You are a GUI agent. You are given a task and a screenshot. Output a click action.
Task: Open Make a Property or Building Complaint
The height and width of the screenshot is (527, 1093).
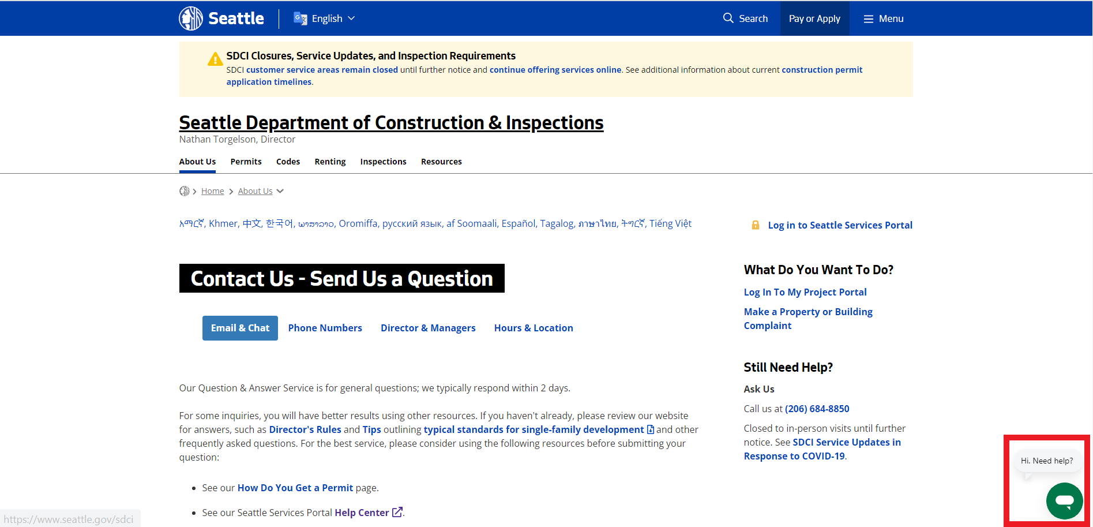pyautogui.click(x=808, y=319)
